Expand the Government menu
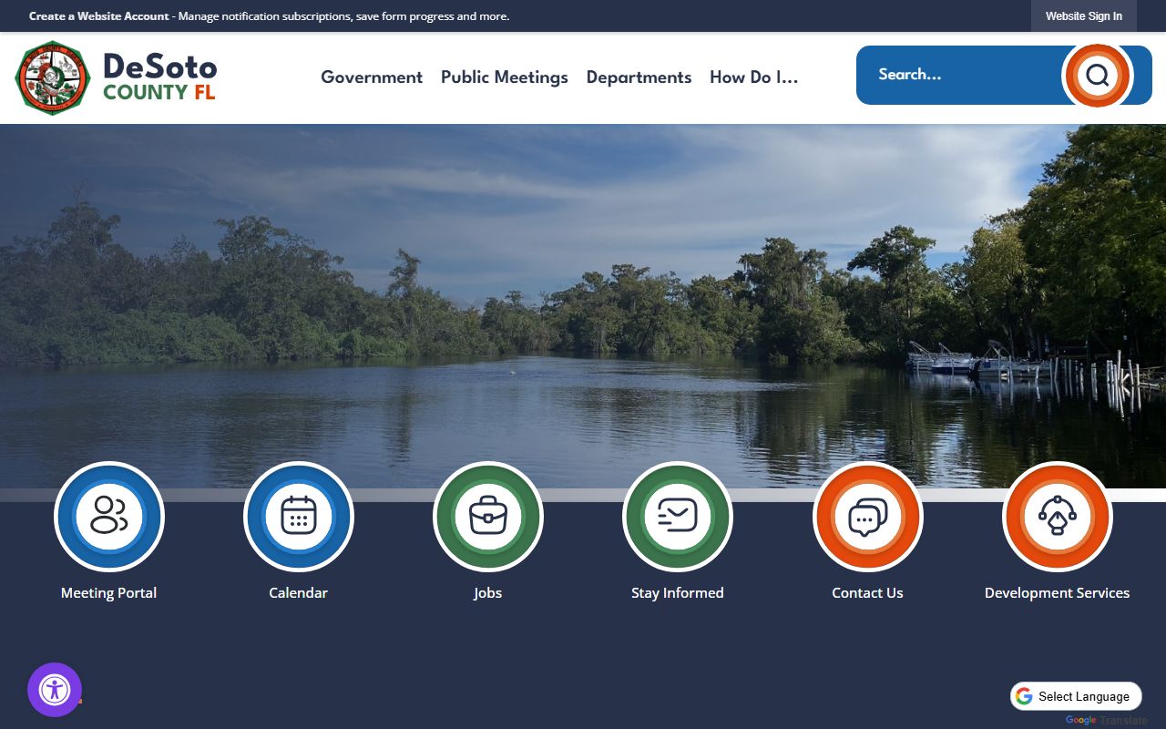 point(372,77)
